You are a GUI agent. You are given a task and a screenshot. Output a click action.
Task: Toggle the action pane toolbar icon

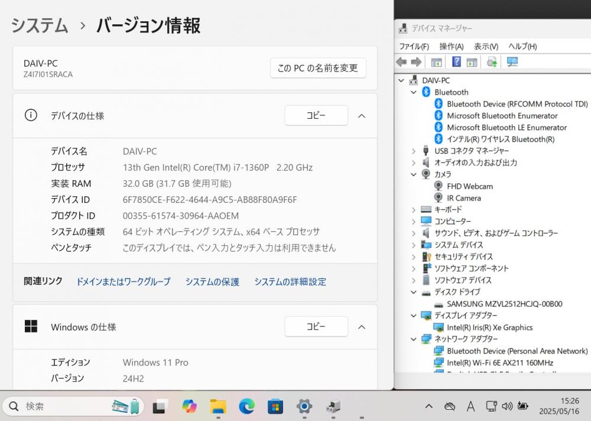pos(472,62)
